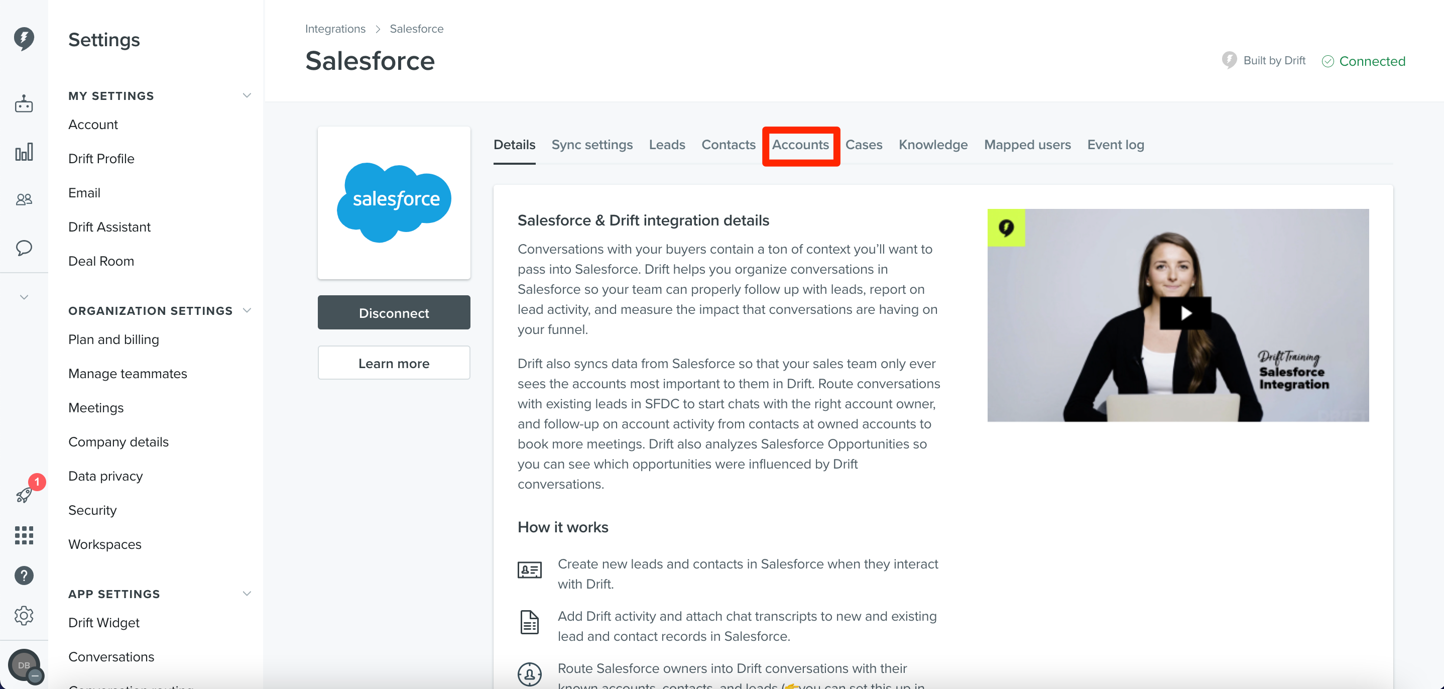
Task: Open the Help question mark icon
Action: (24, 575)
